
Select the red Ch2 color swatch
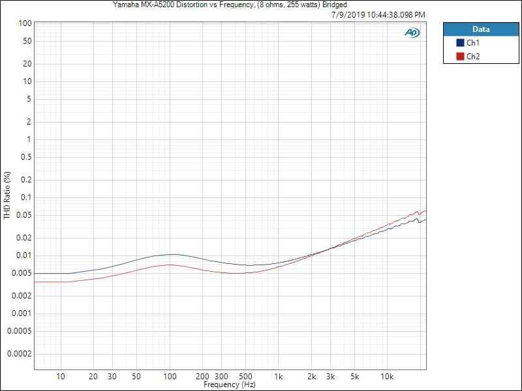coord(460,57)
